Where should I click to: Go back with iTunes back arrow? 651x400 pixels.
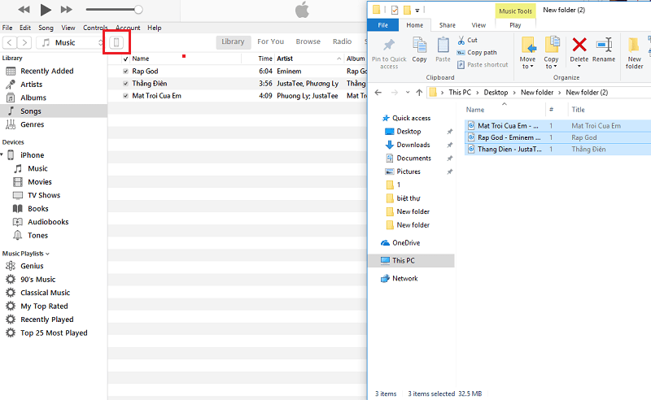(10, 42)
